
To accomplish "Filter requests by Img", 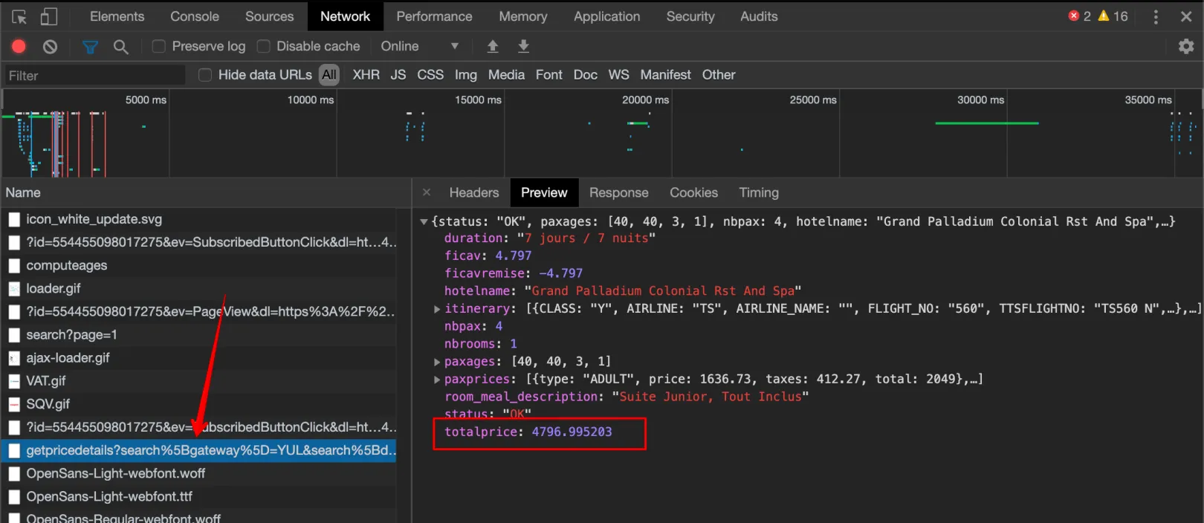I will coord(466,74).
